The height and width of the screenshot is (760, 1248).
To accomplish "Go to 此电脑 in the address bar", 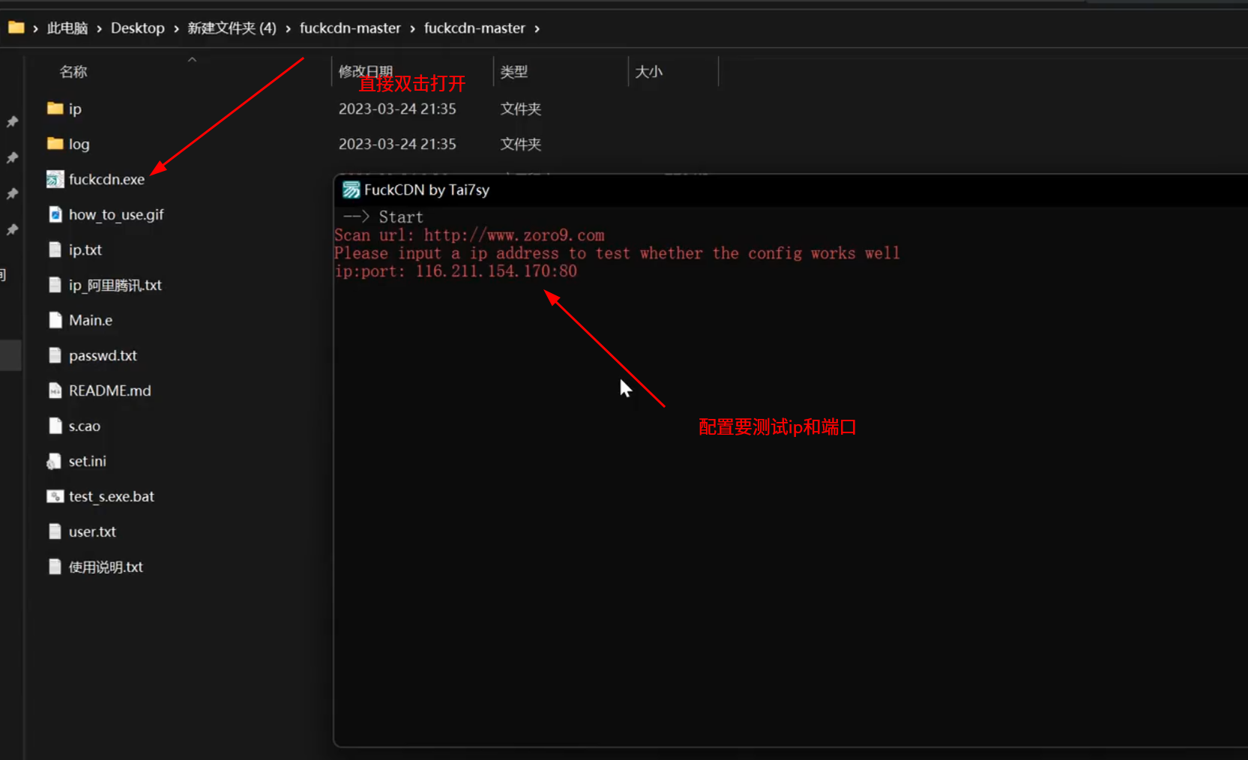I will 67,28.
